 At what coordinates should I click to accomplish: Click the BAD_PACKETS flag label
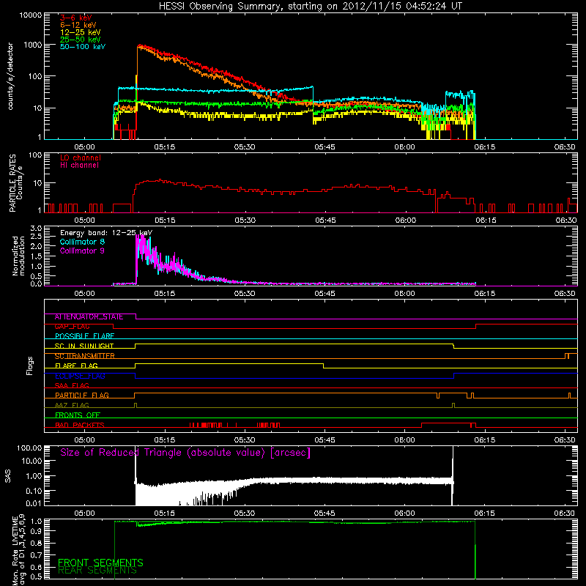click(80, 425)
